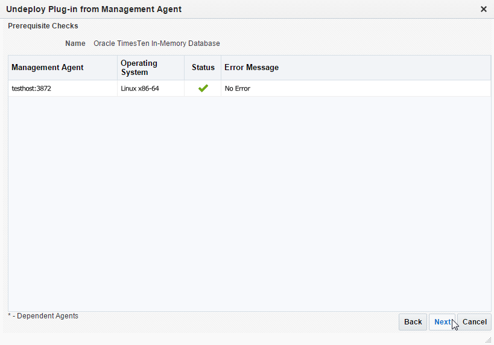The width and height of the screenshot is (494, 345).
Task: Click the Dependent Agents footnote
Action: (x=43, y=316)
